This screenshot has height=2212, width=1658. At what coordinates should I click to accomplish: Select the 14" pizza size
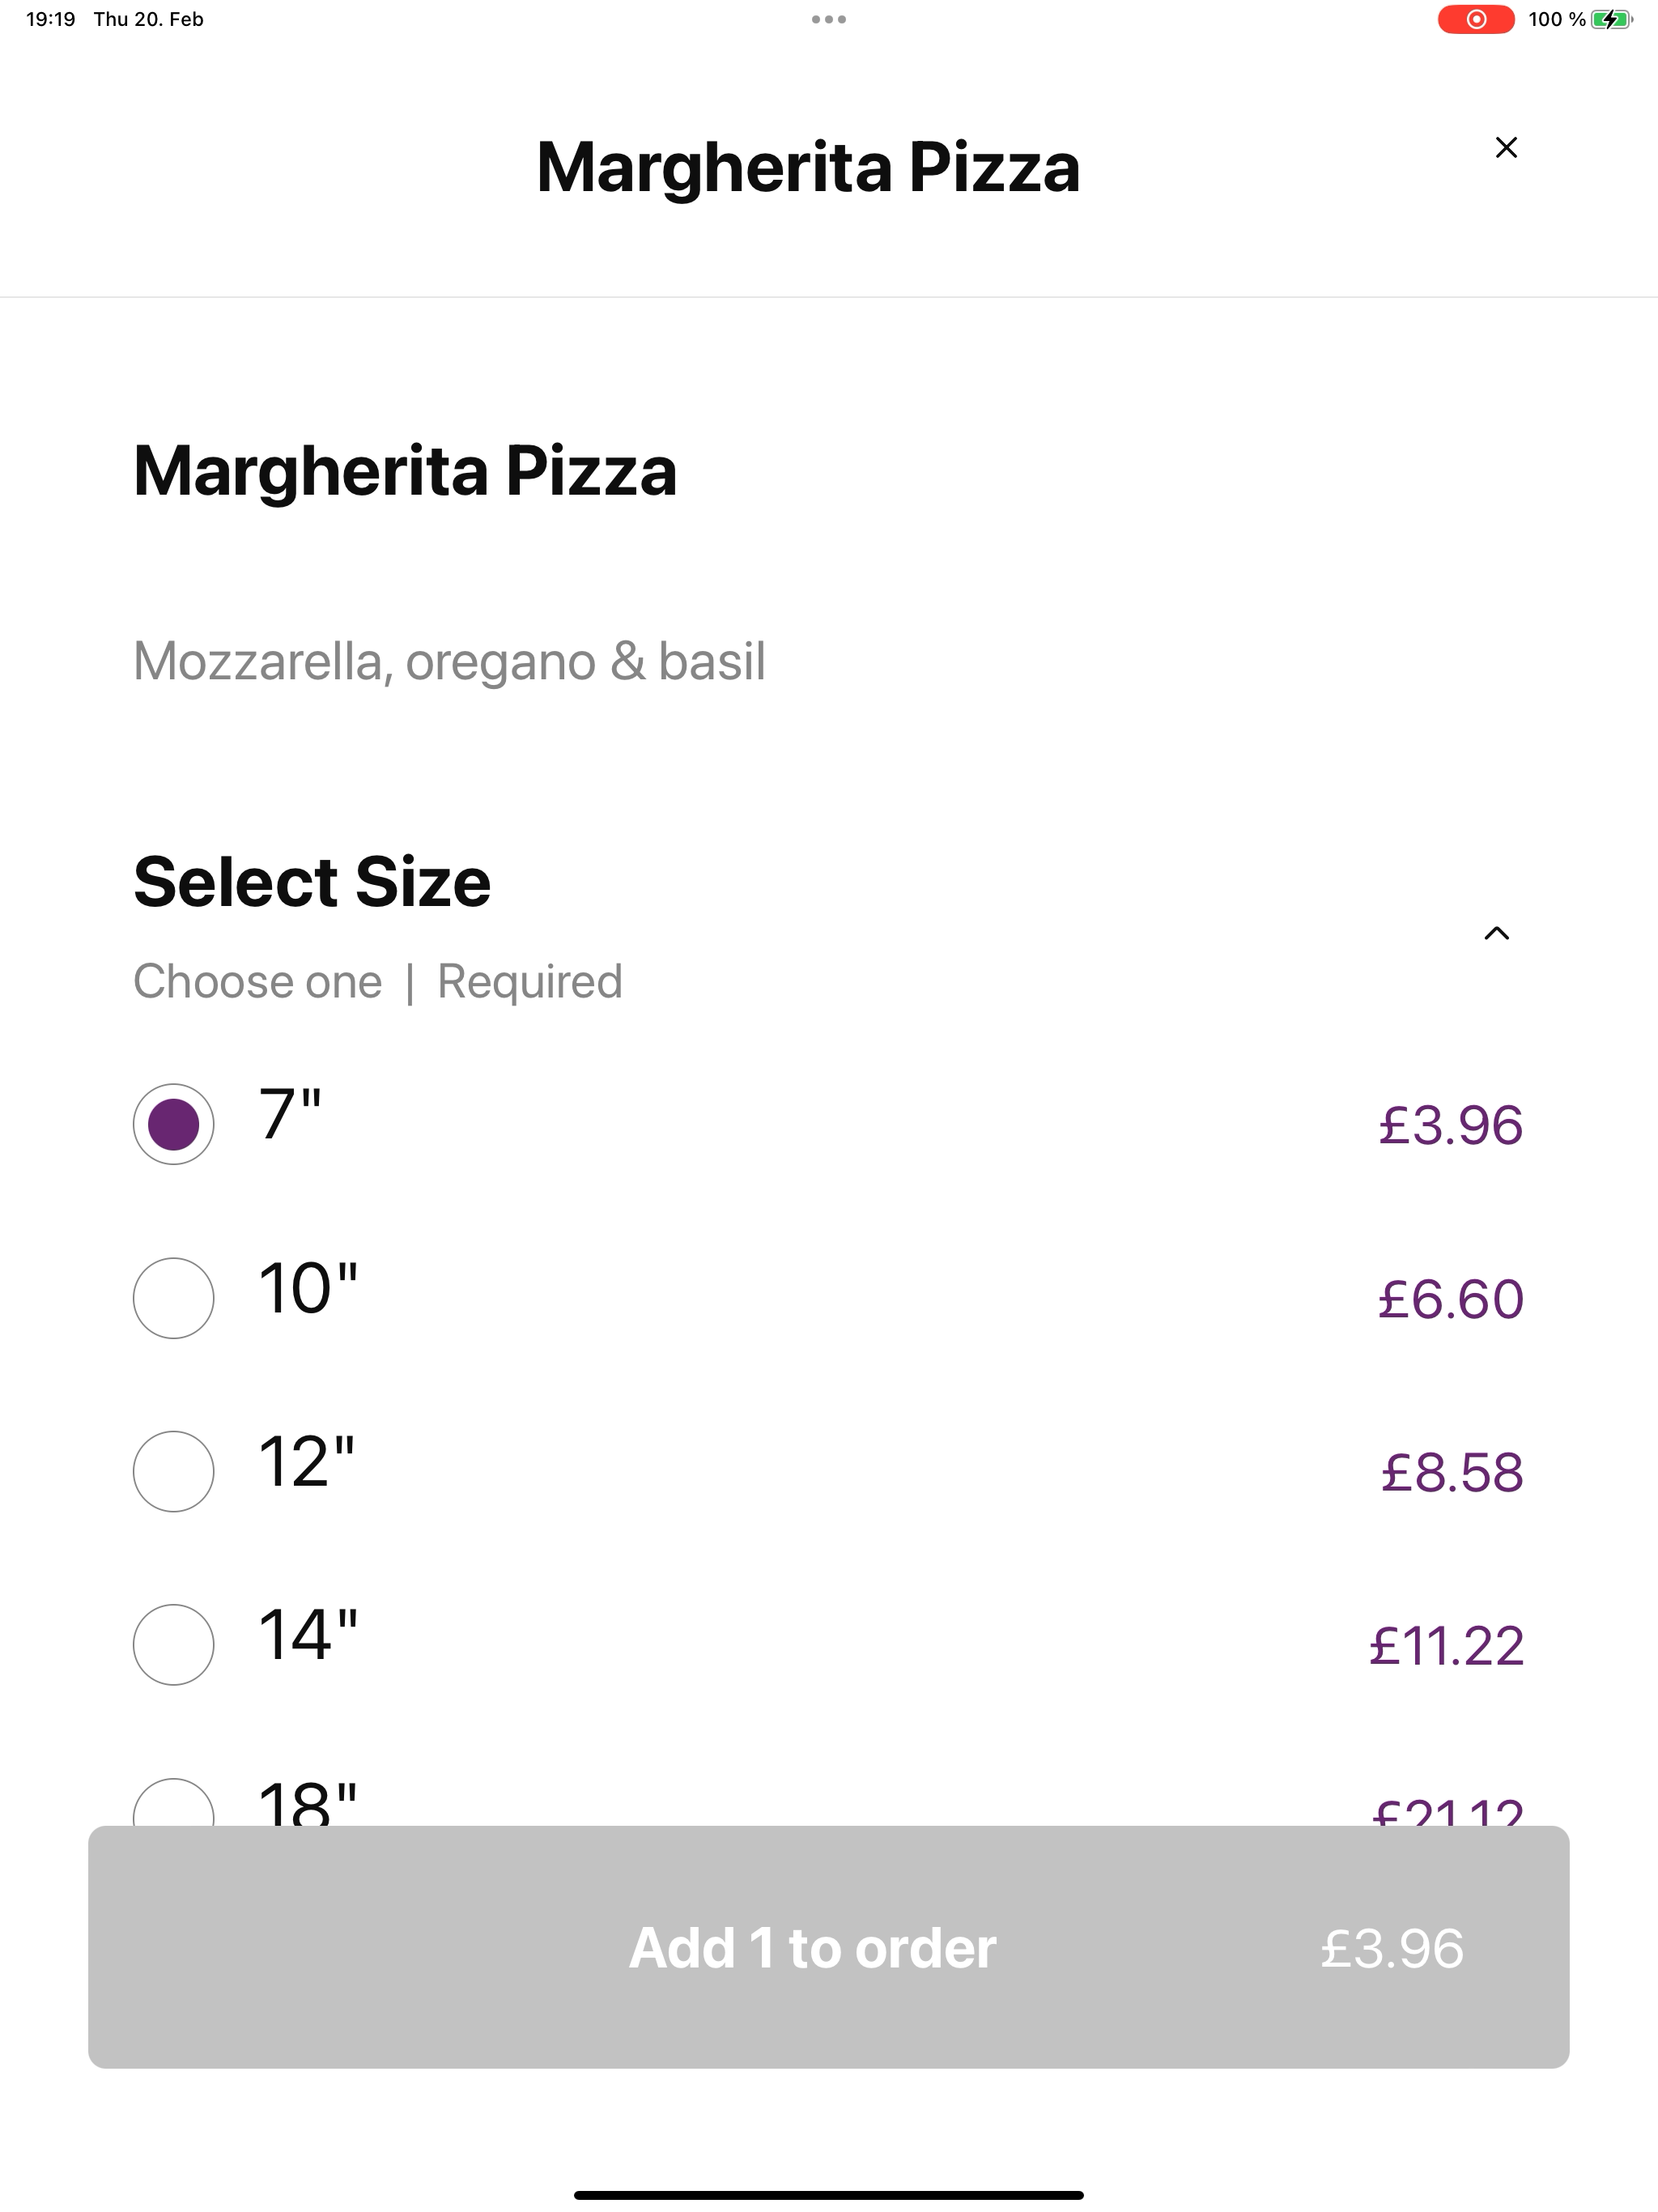point(173,1645)
